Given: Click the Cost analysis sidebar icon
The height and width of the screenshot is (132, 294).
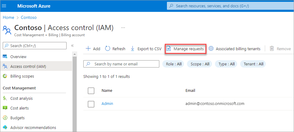Looking at the screenshot, I should pyautogui.click(x=5, y=98).
